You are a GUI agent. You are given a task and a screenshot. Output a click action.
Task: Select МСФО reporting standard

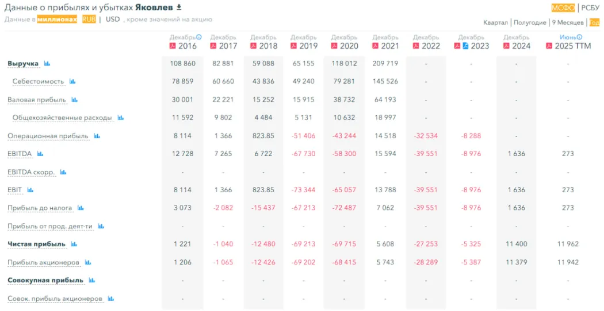click(563, 7)
